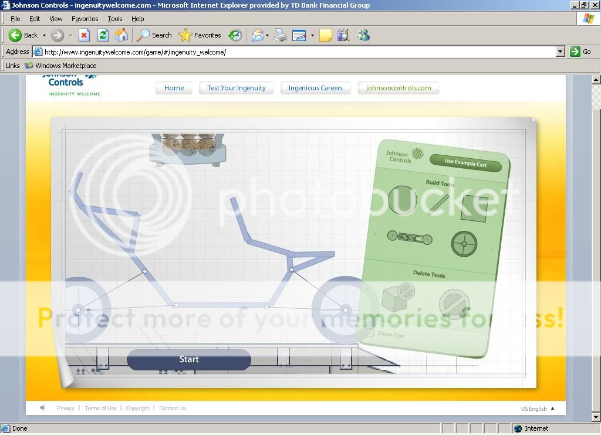Image resolution: width=601 pixels, height=436 pixels.
Task: Open the Ingenious Careers tab
Action: [315, 88]
